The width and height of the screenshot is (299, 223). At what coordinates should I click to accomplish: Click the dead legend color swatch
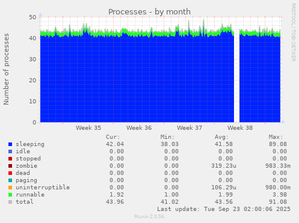(10, 173)
